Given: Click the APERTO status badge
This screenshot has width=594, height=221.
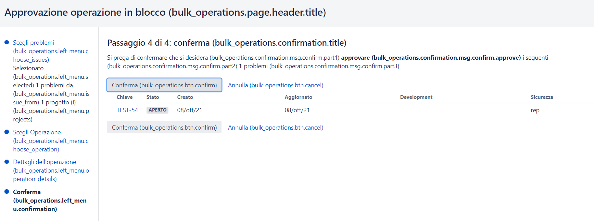Looking at the screenshot, I should [157, 110].
